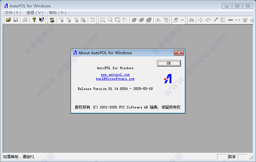Click the first shaded solid view icon

pos(134,20)
